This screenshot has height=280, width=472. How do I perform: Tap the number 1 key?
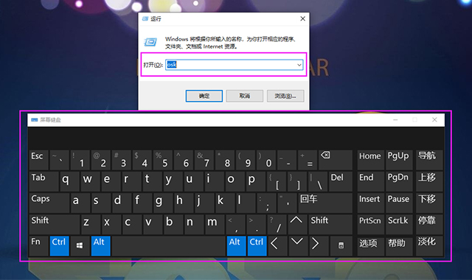(x=80, y=160)
